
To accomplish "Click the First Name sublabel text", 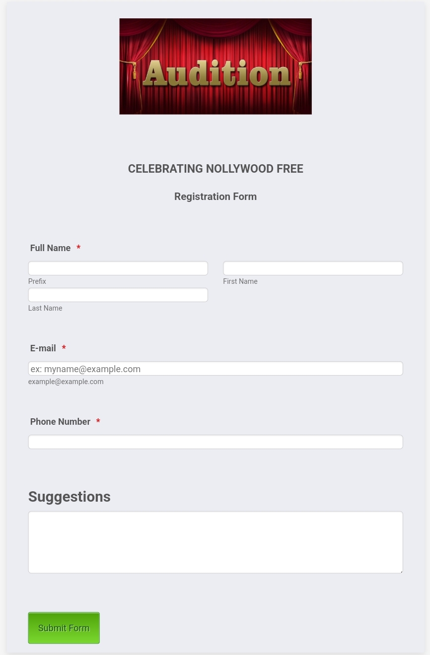I will tap(240, 281).
